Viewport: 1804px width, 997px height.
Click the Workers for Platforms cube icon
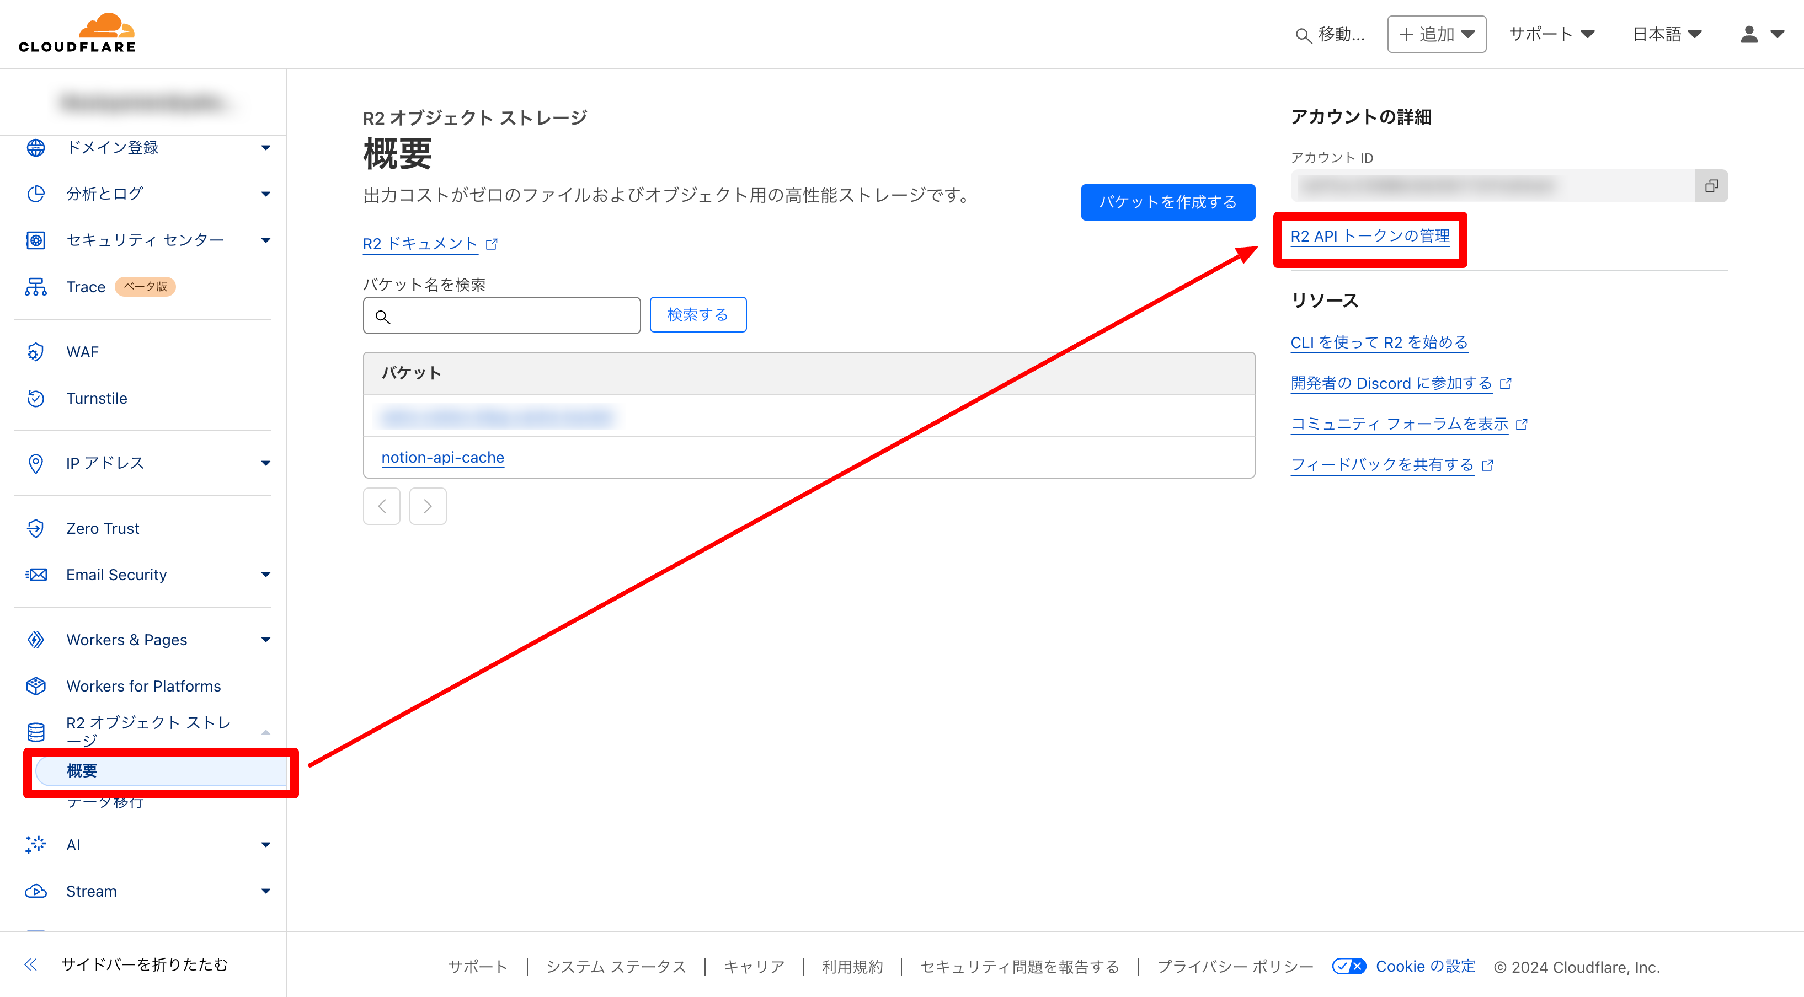tap(36, 686)
